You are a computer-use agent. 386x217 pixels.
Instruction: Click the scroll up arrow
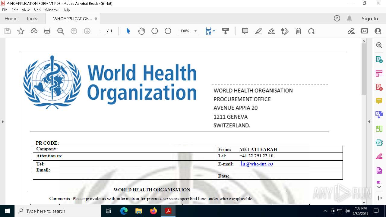pyautogui.click(x=364, y=41)
